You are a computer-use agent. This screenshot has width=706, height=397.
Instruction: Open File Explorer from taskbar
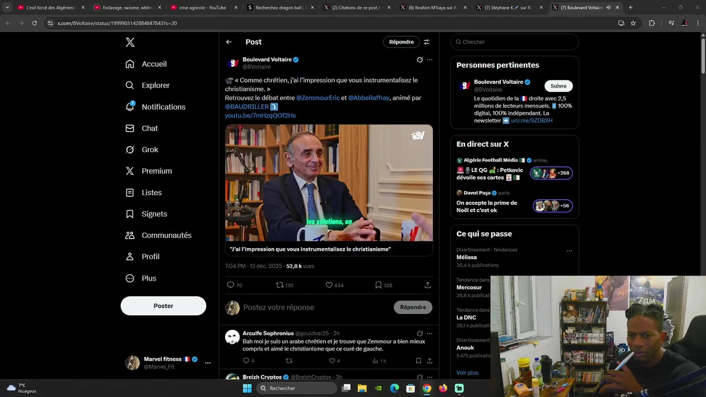tap(362, 388)
